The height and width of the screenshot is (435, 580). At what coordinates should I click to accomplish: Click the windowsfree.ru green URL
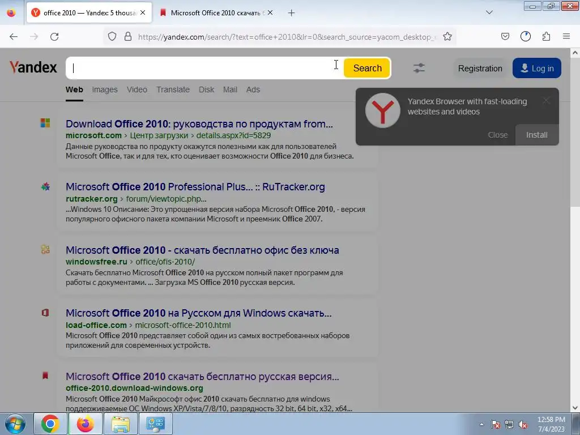point(96,262)
